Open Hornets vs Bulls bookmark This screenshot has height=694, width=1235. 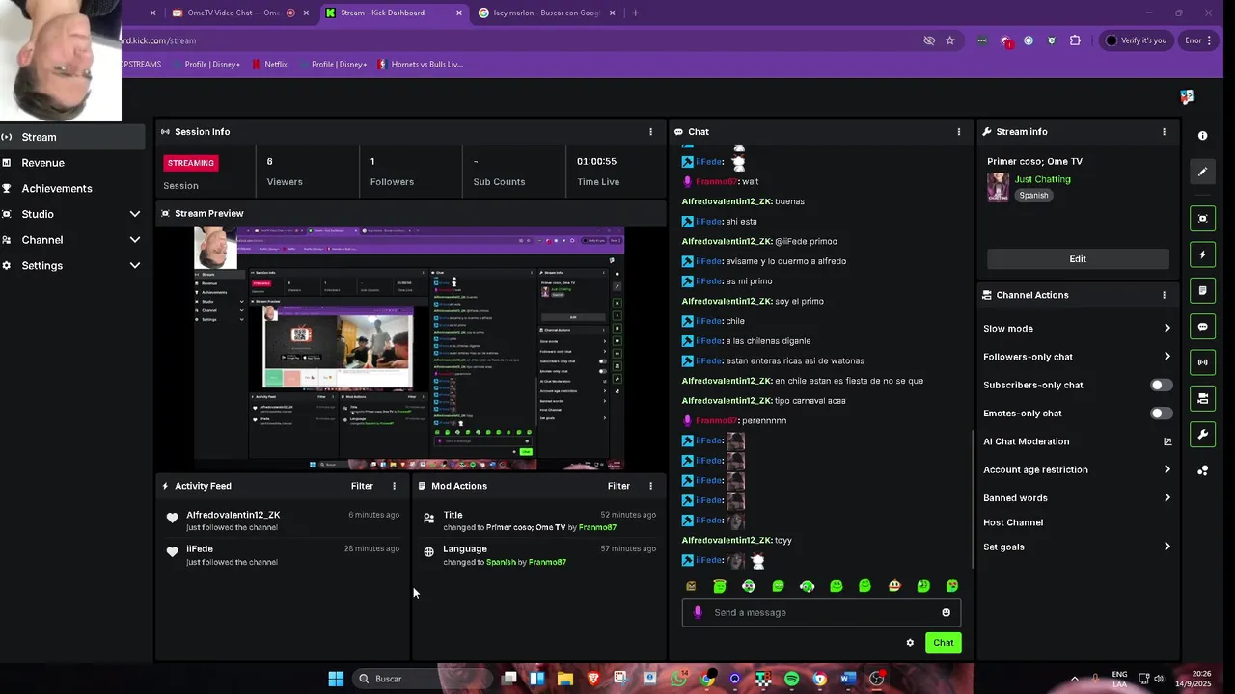pos(421,64)
